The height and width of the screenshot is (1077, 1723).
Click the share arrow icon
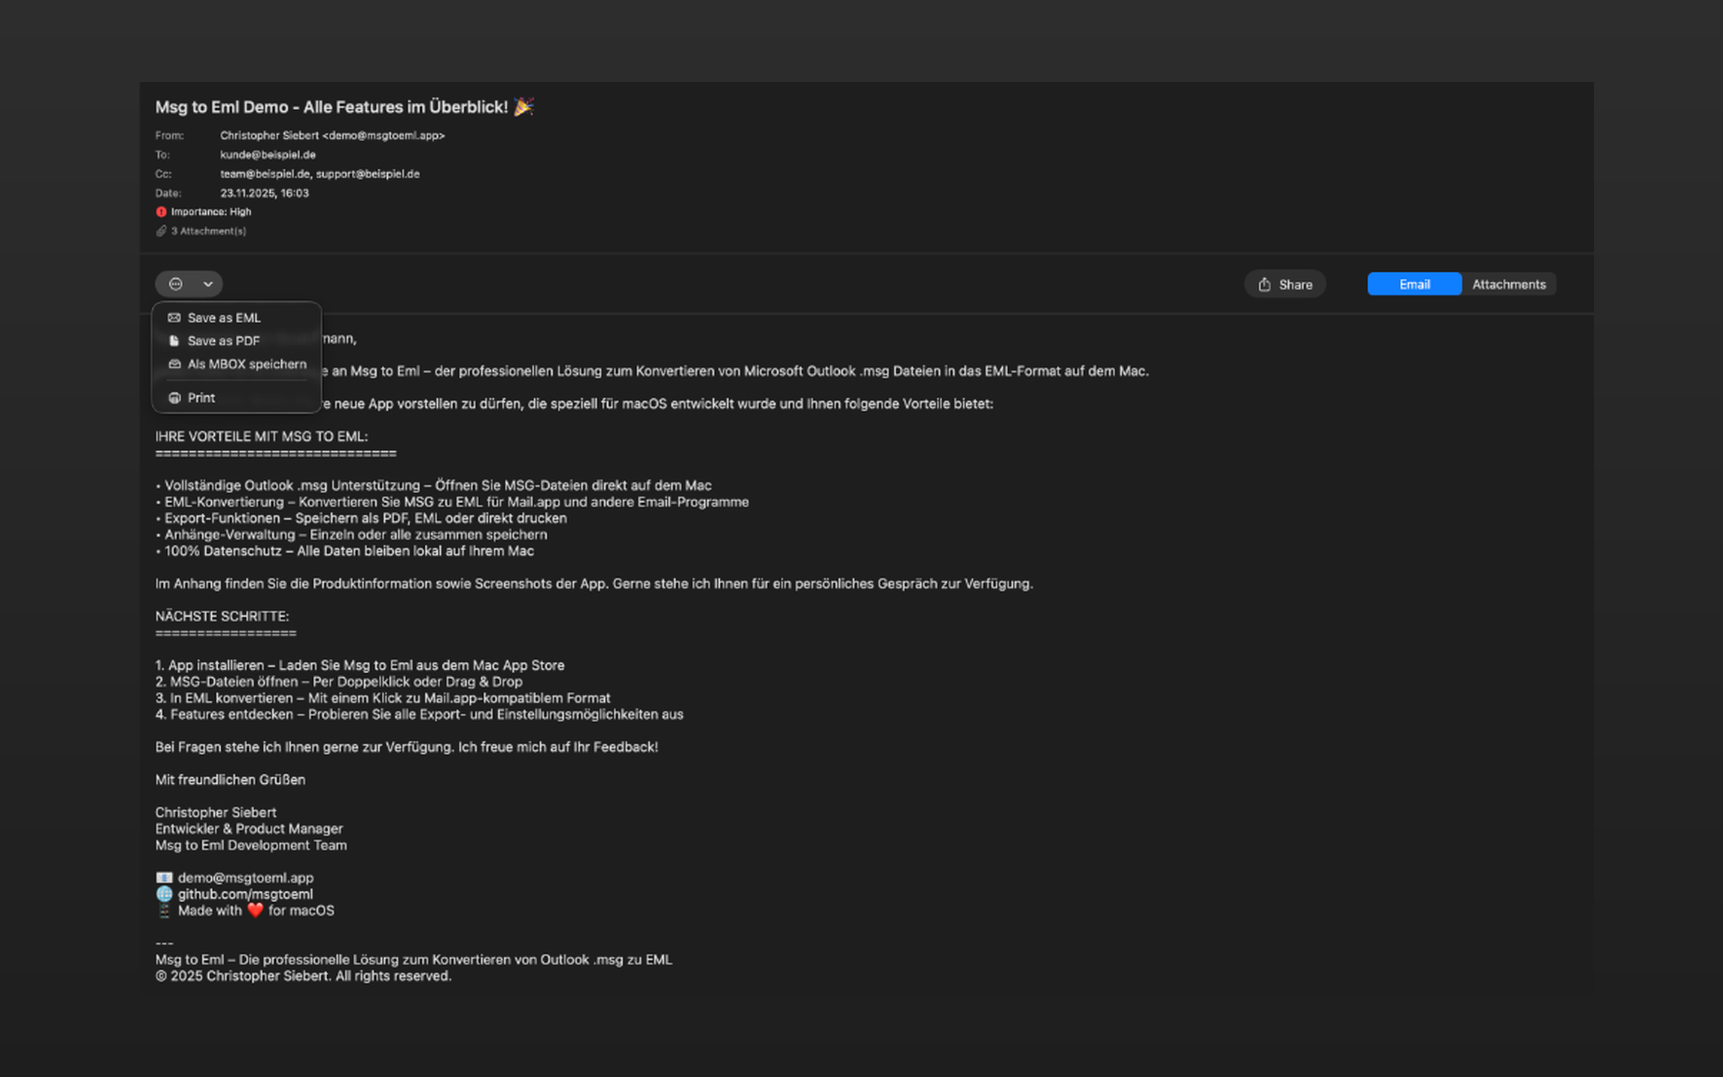pos(1265,284)
